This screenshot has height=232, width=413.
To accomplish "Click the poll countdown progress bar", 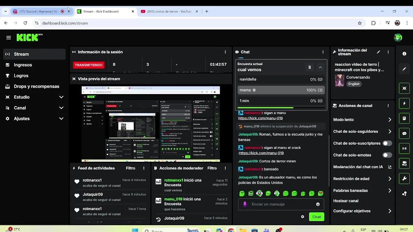I will [x=281, y=108].
